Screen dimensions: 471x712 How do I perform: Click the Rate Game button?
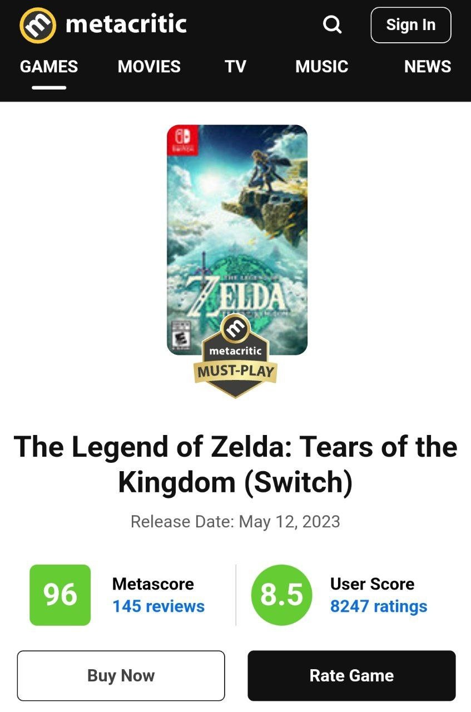click(x=351, y=675)
